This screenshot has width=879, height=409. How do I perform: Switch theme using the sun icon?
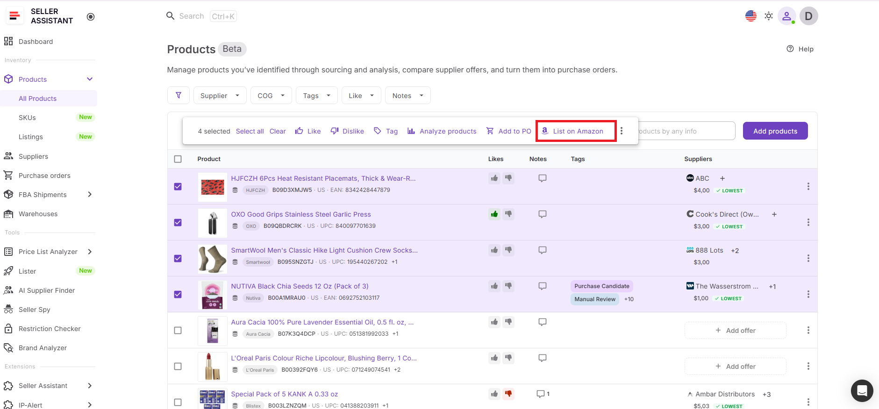point(769,16)
